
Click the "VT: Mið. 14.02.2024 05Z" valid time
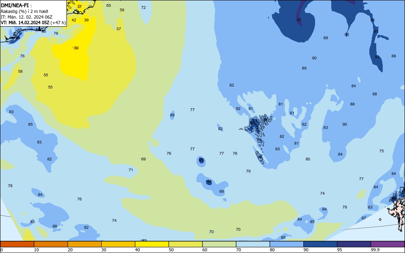point(25,23)
